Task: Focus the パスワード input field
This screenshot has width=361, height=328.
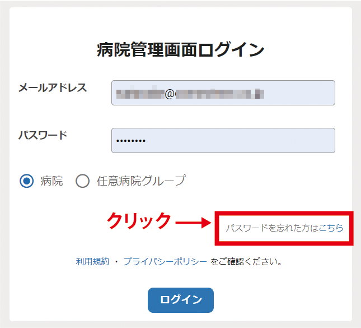Action: click(223, 141)
